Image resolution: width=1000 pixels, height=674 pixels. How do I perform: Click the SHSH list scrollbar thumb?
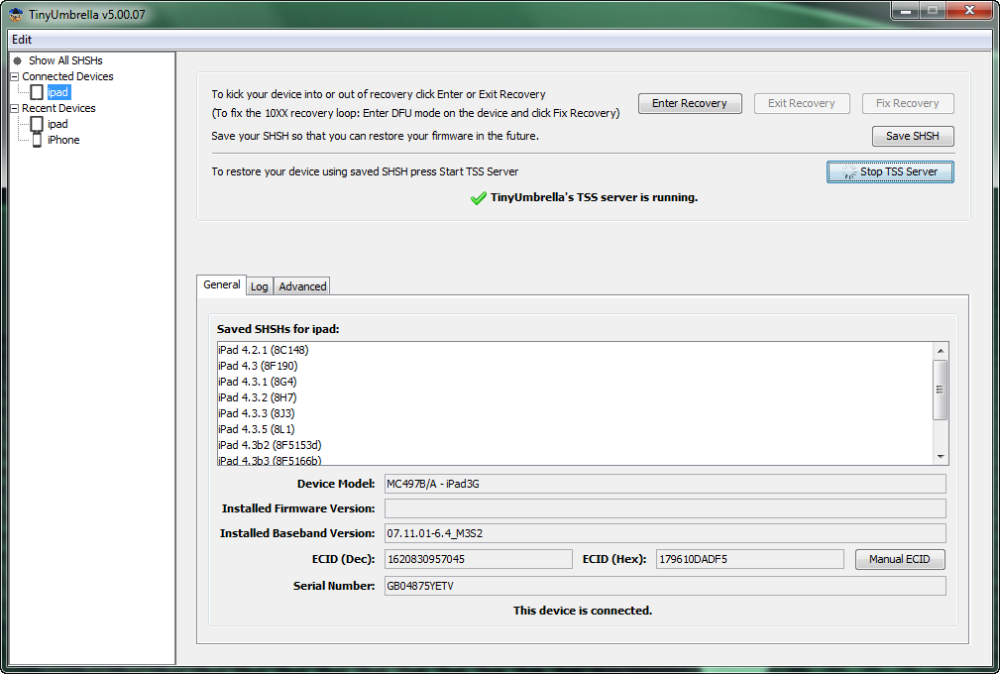coord(941,390)
